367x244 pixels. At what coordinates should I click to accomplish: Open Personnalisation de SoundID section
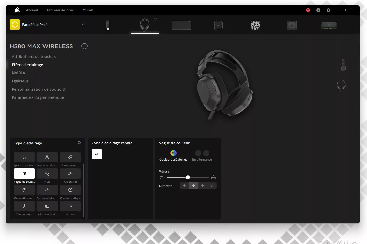tap(39, 89)
